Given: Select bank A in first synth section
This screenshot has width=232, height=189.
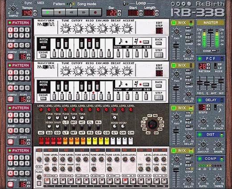Looking at the screenshot, I should 10,45.
